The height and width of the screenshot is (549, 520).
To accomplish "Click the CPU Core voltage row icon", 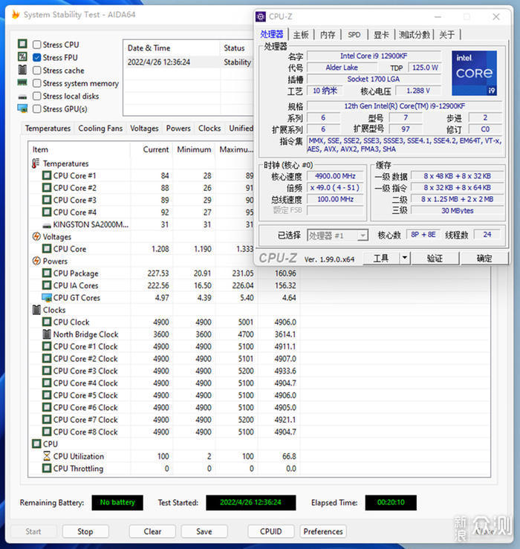I will 47,249.
